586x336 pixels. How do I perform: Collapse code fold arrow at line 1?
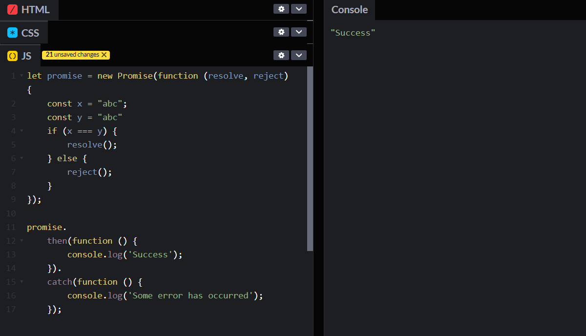pos(21,76)
